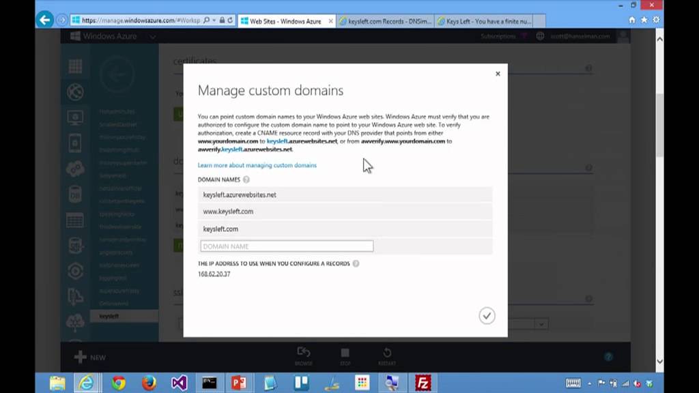Viewport: 699px width, 393px height.
Task: Open Learn more about managing custom domains
Action: [257, 165]
